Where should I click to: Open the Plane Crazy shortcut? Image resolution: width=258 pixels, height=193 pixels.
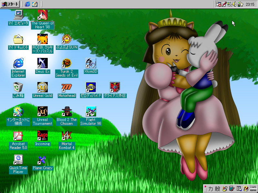pos(42,160)
